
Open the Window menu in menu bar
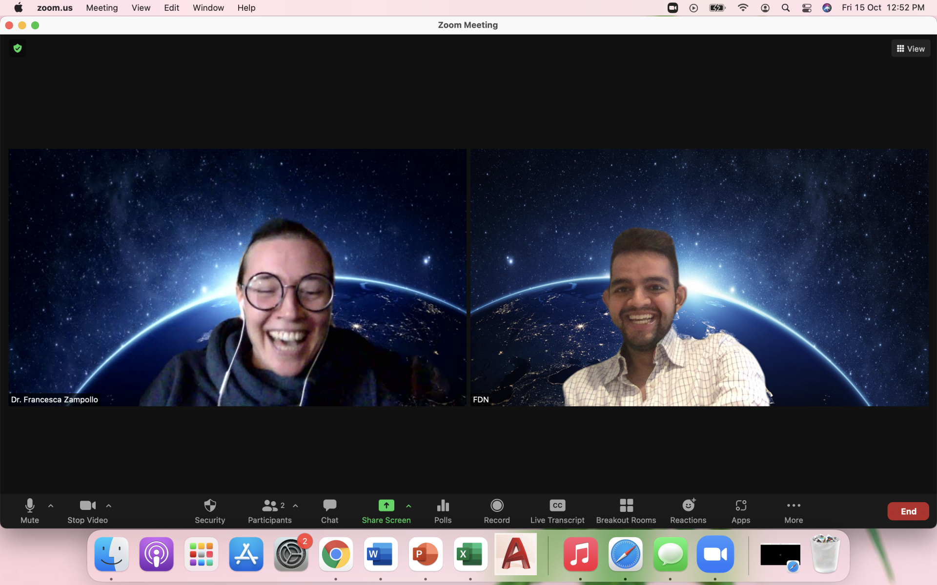208,8
